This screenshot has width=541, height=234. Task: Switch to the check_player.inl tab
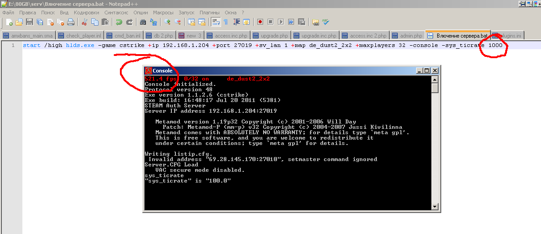point(81,35)
